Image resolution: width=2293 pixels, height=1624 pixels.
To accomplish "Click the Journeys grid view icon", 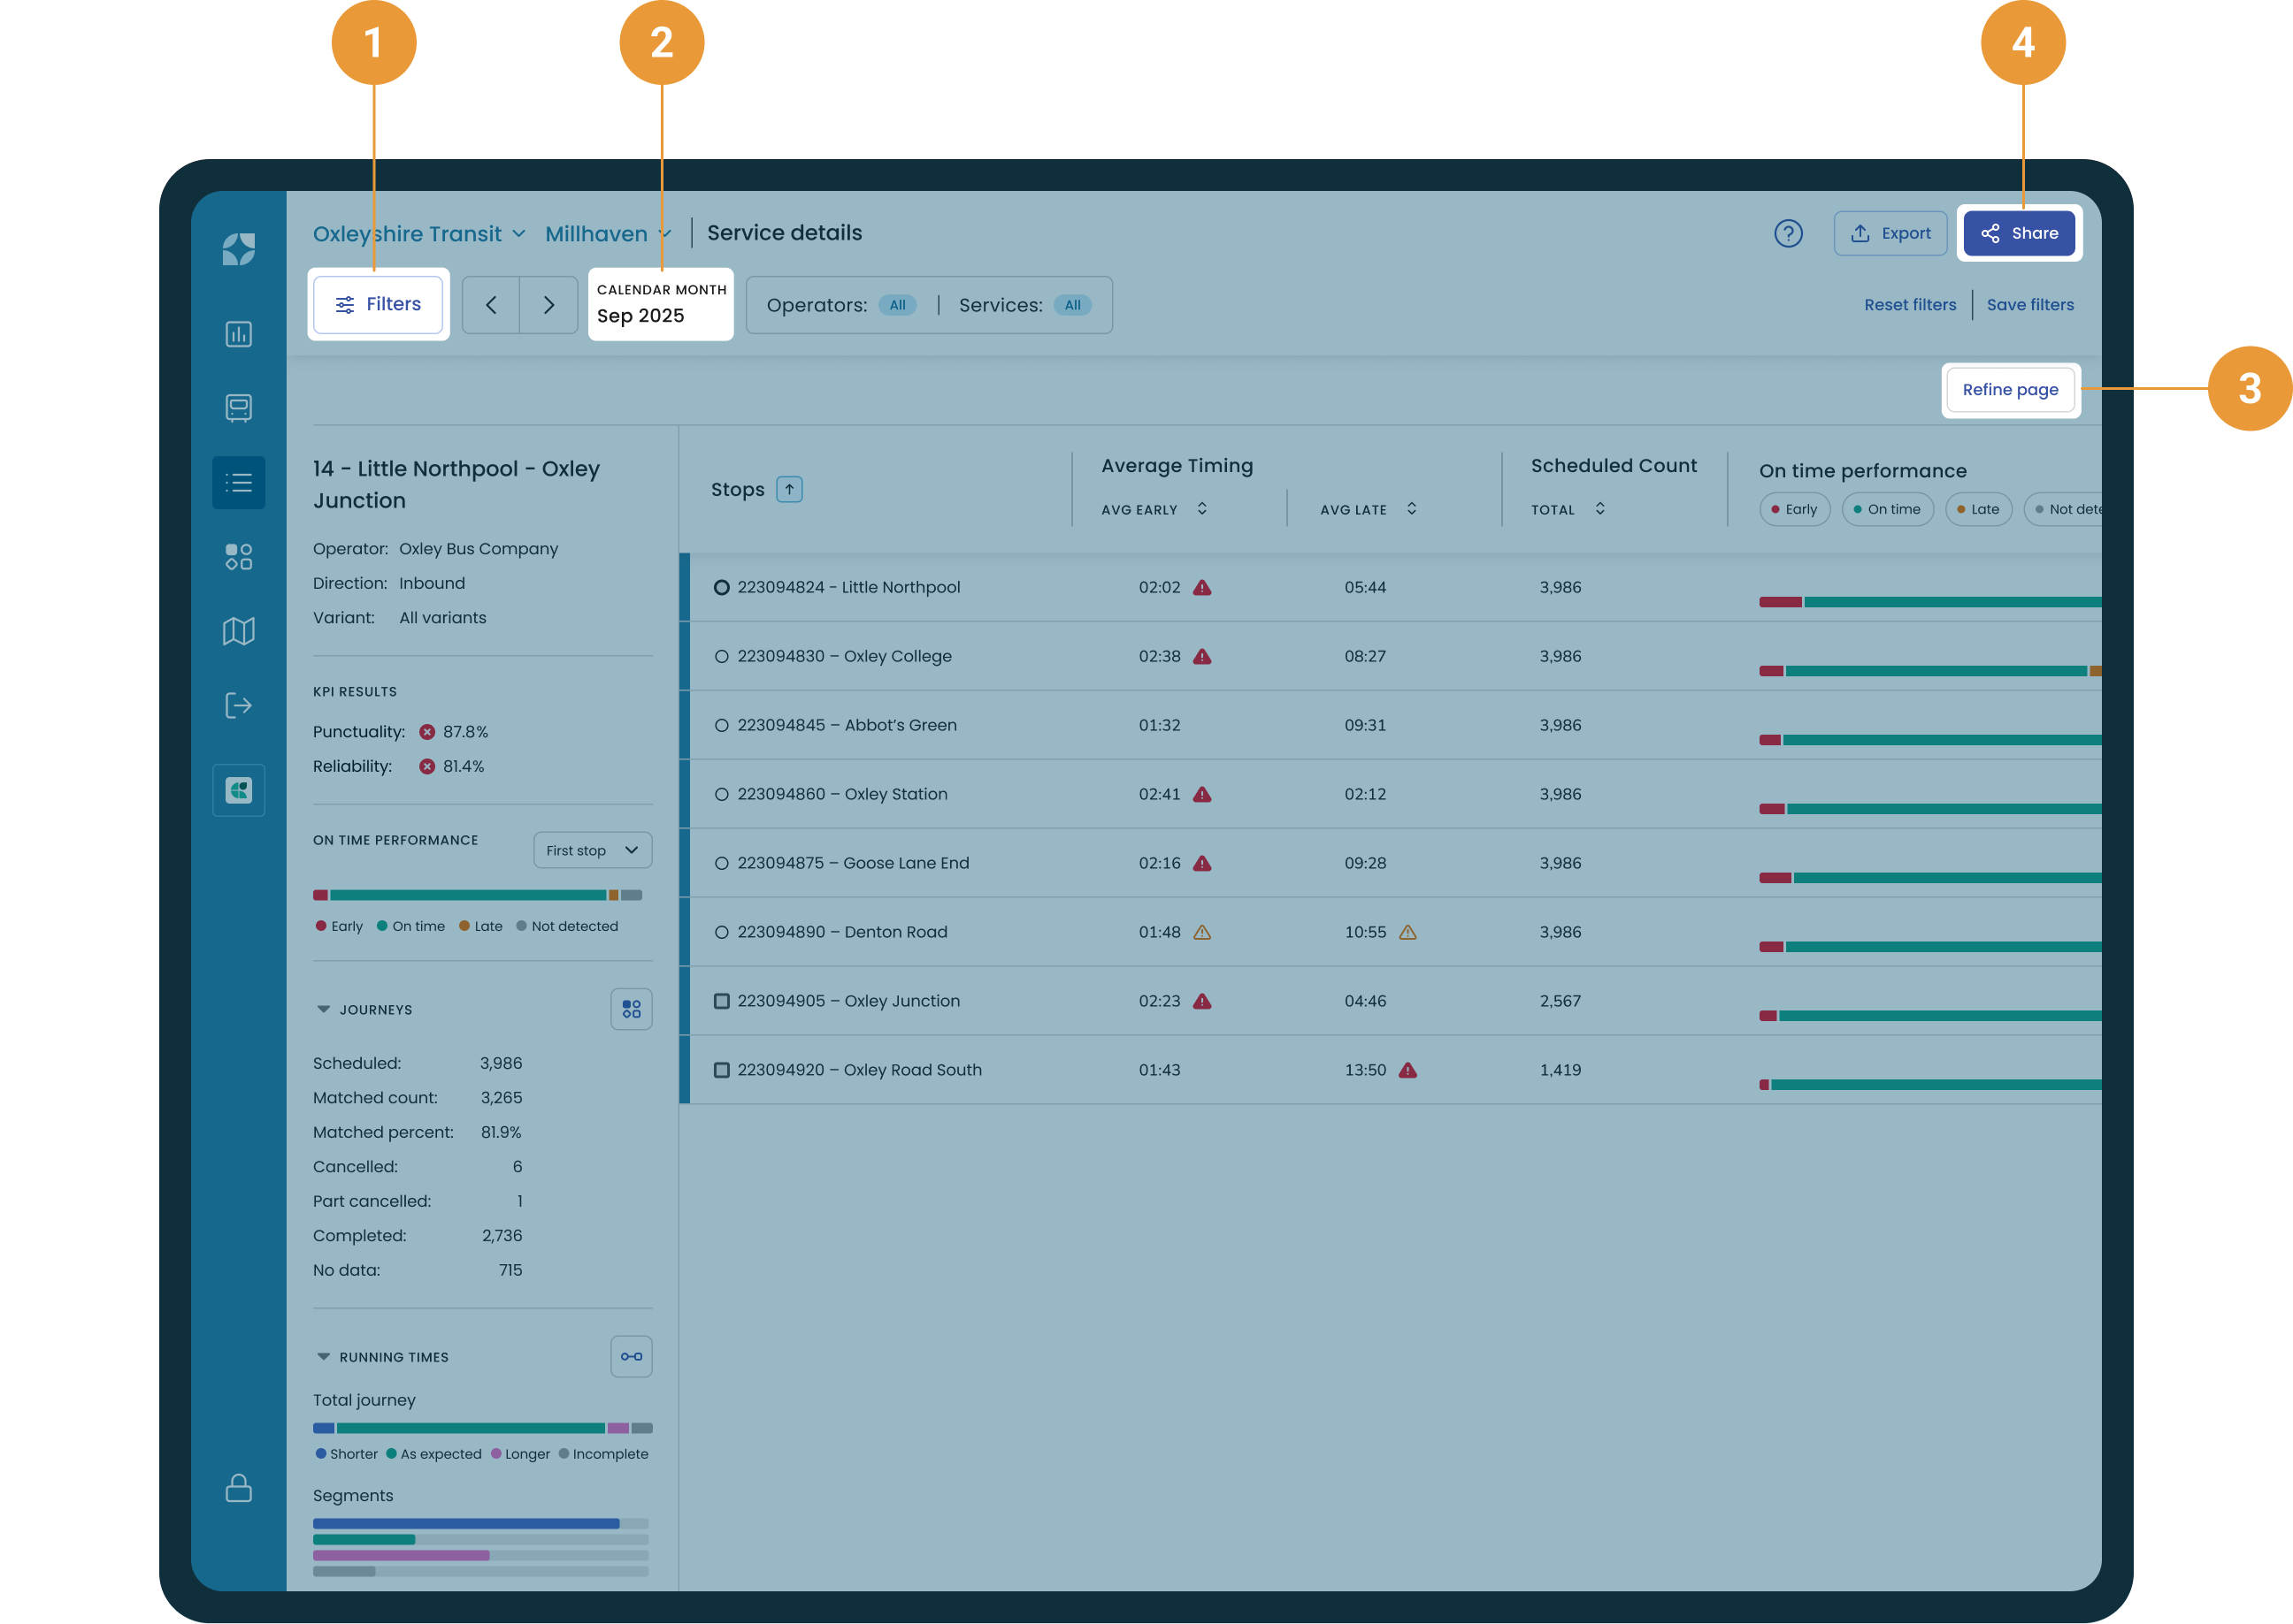I will click(x=632, y=1009).
